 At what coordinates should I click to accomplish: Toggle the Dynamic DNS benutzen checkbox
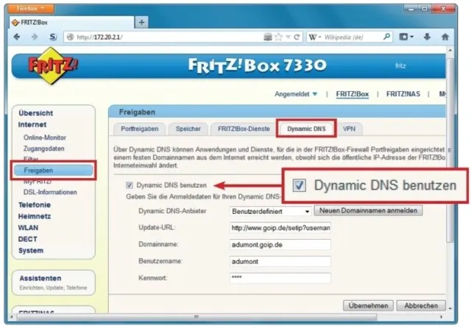pyautogui.click(x=130, y=185)
